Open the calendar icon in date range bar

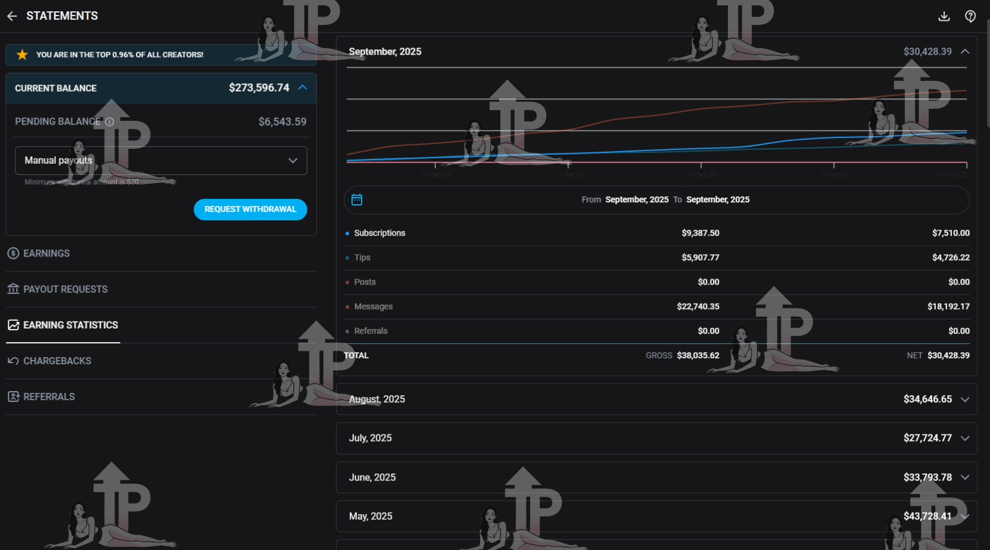(x=356, y=199)
